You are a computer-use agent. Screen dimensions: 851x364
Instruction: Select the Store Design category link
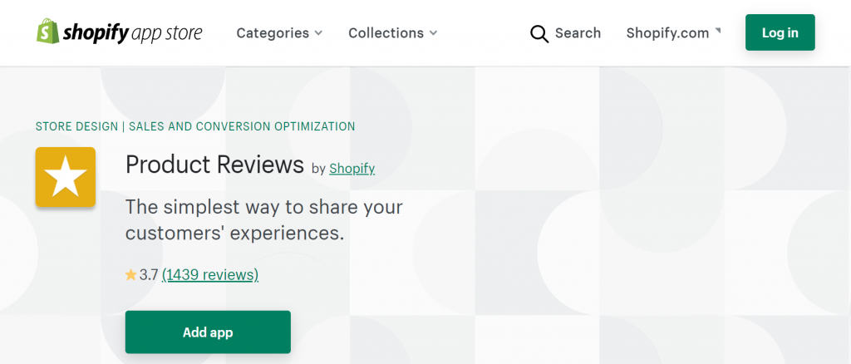coord(76,126)
